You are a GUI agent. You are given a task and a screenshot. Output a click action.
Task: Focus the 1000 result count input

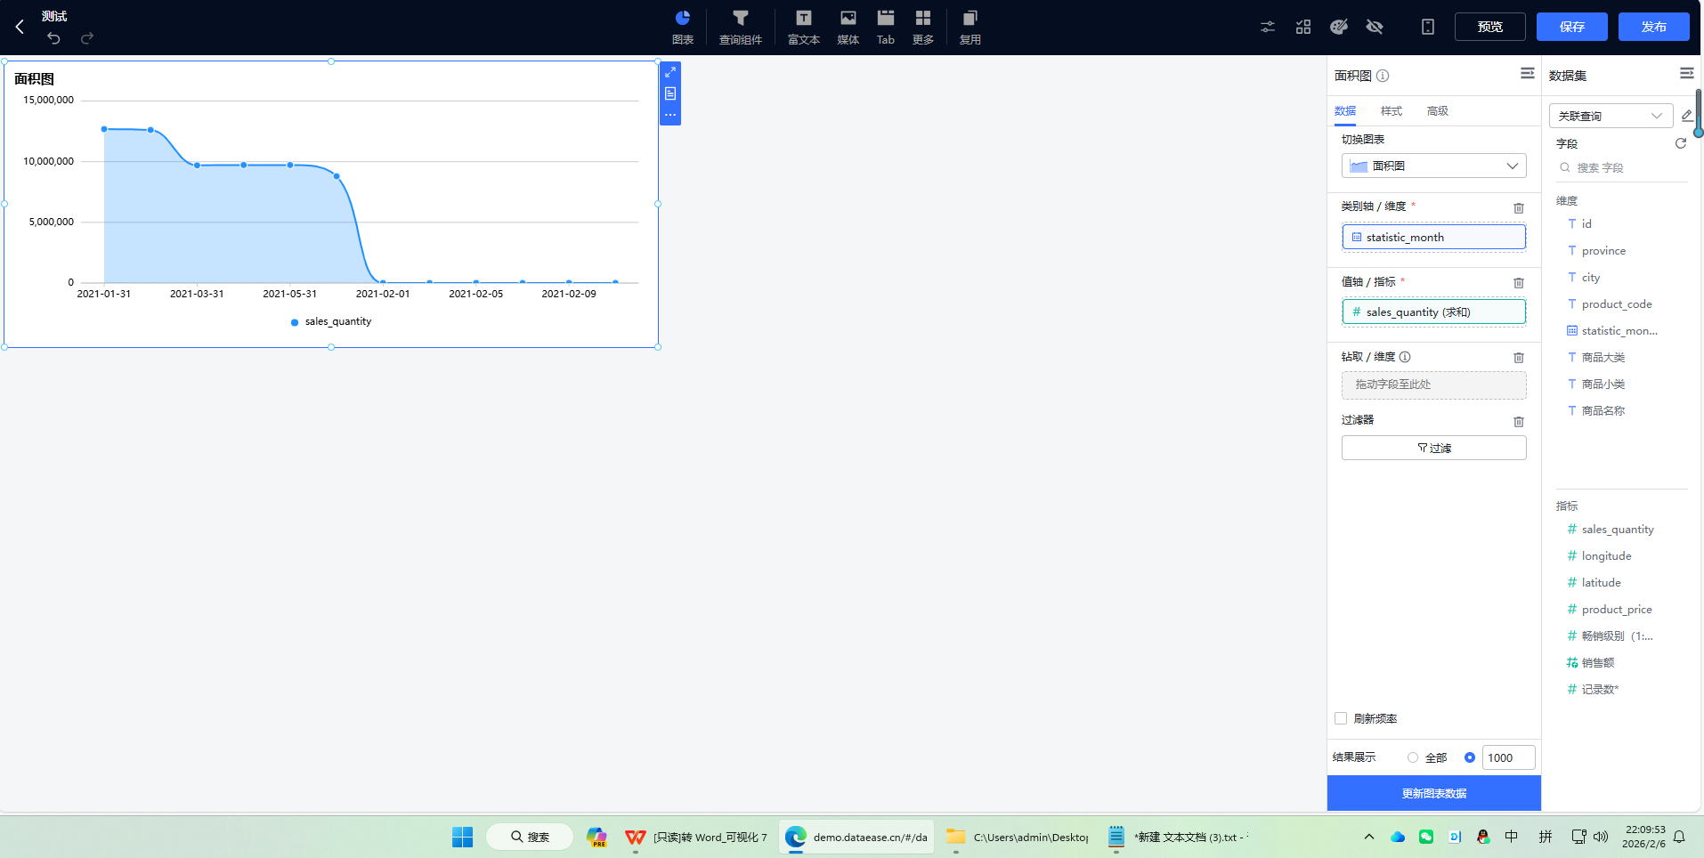(1508, 757)
